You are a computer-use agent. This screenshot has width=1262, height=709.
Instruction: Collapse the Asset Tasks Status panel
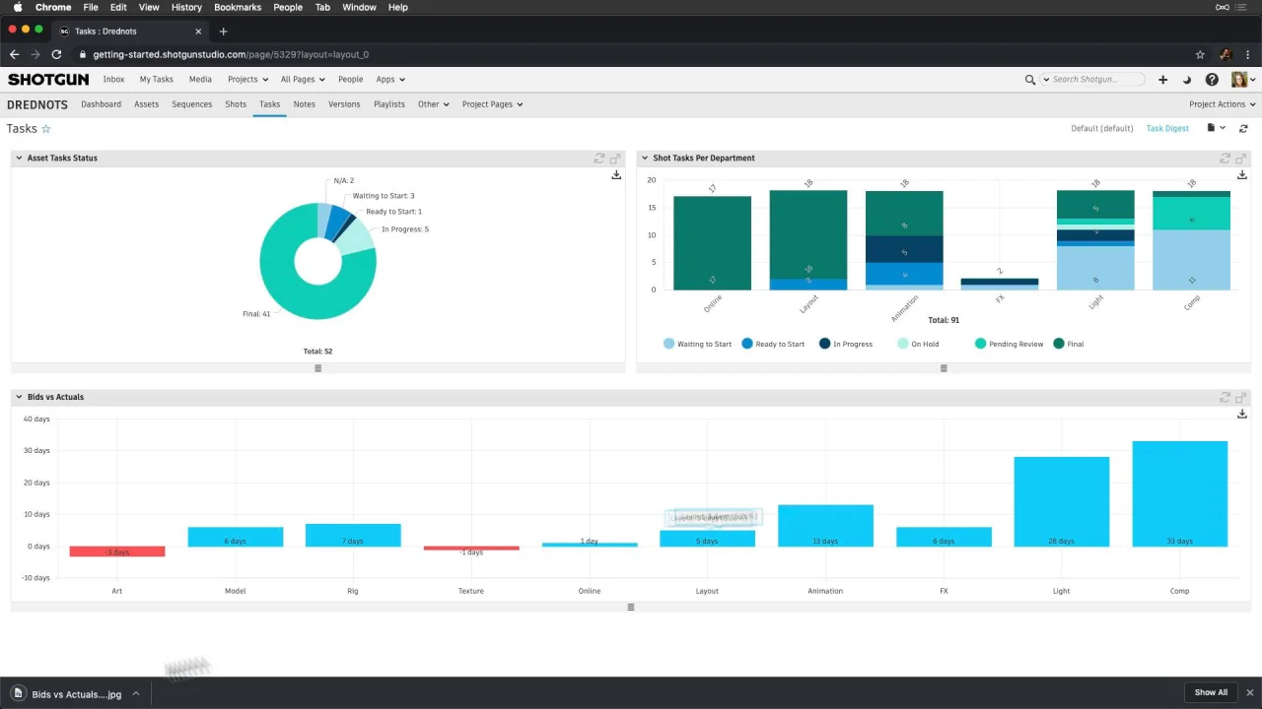click(18, 158)
